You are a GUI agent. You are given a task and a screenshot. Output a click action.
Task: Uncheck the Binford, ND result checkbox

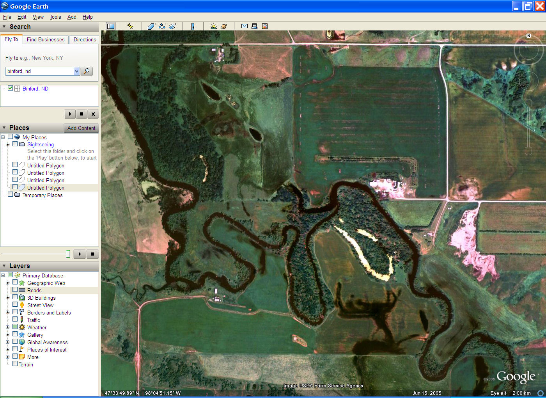tap(11, 88)
